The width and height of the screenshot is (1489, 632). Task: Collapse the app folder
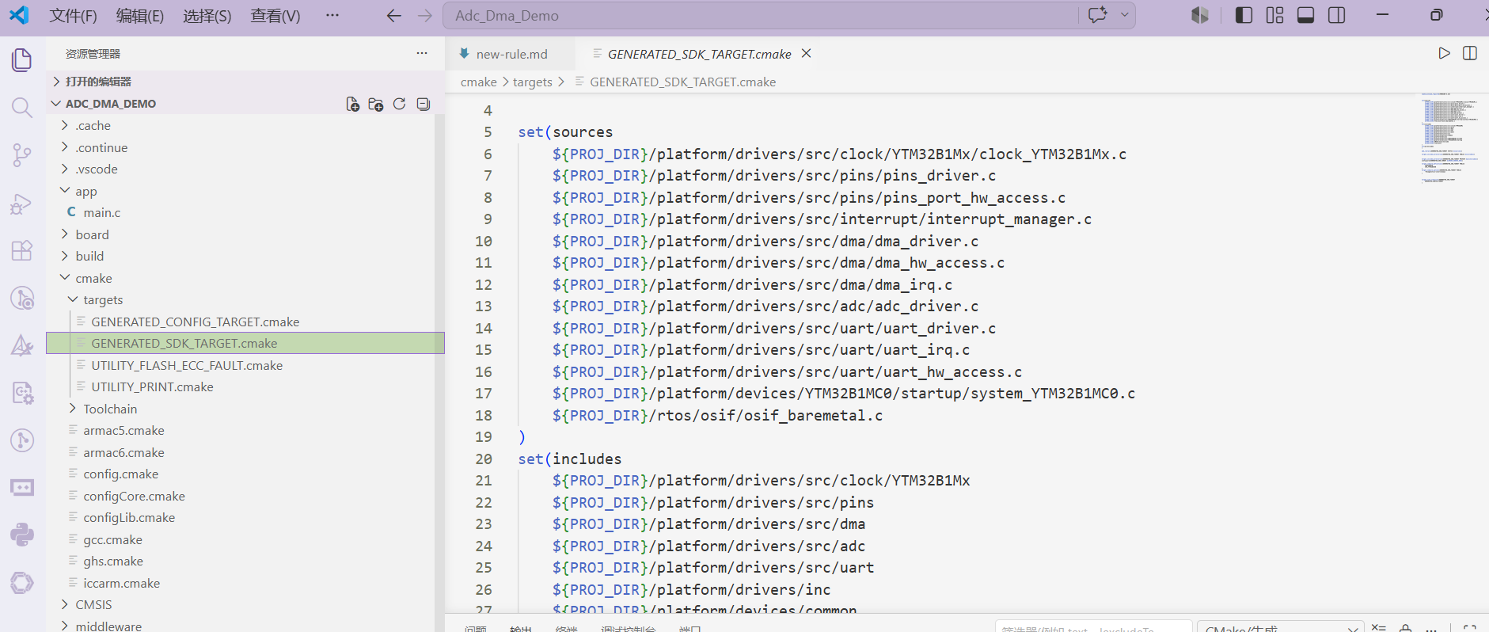(86, 191)
